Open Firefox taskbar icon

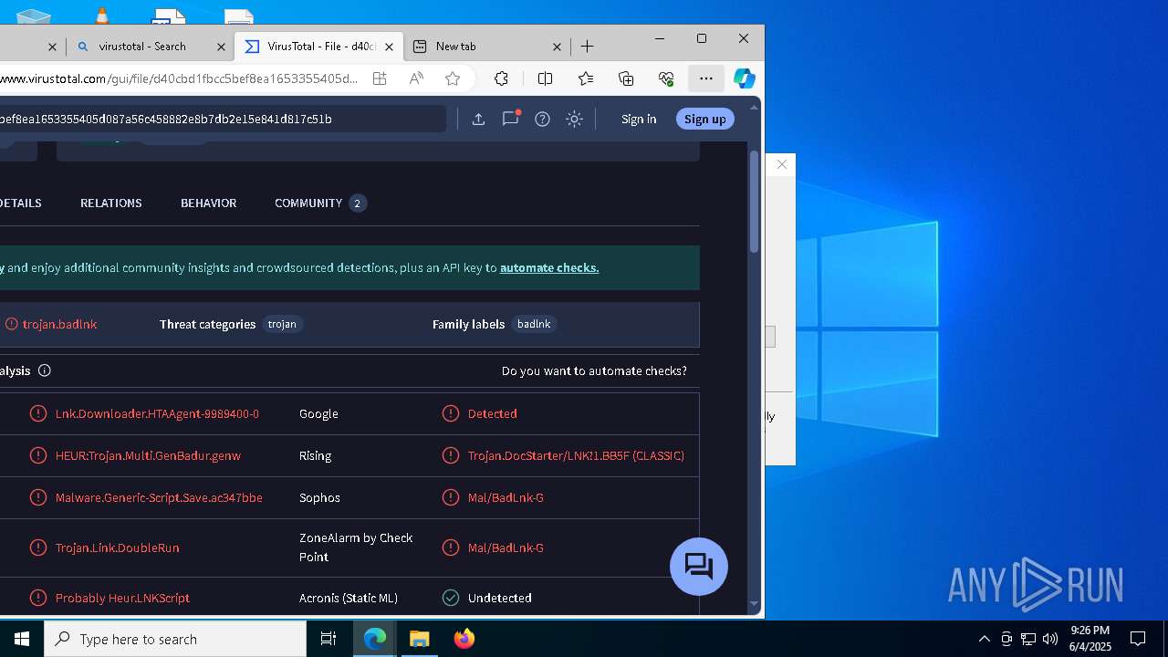464,639
